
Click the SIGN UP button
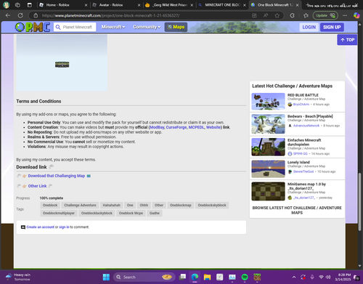coord(332,27)
